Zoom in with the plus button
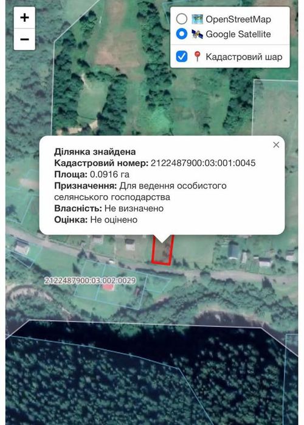Screen dimensions: 304x425 (24, 18)
